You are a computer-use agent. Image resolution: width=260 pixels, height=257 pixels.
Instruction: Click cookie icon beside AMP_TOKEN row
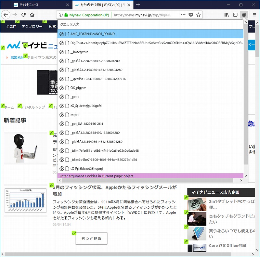pos(62,34)
